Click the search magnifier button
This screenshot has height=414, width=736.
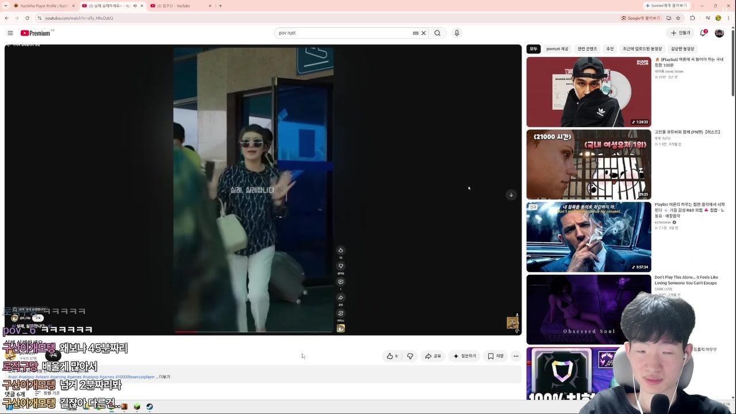point(437,33)
